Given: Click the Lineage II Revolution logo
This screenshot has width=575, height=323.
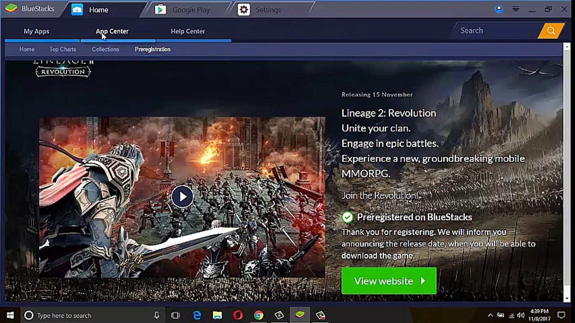Looking at the screenshot, I should point(63,69).
